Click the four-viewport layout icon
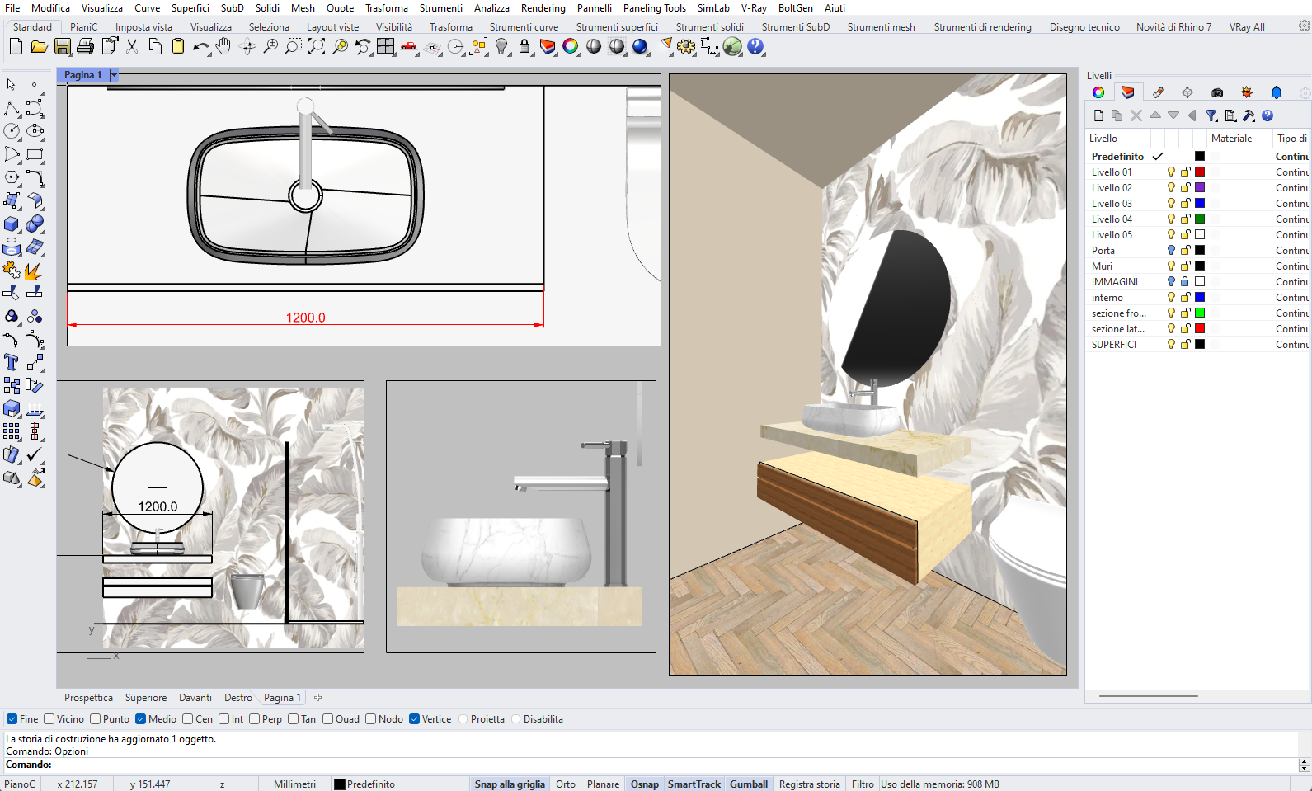 click(385, 47)
